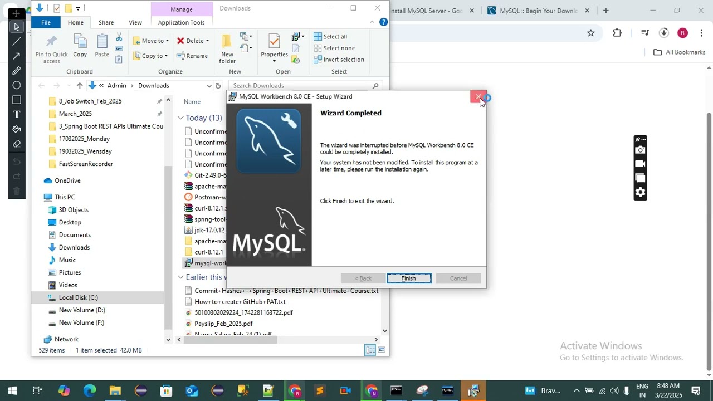Select the line drawing tool in annotation toolbar
Image resolution: width=713 pixels, height=401 pixels.
pyautogui.click(x=17, y=41)
